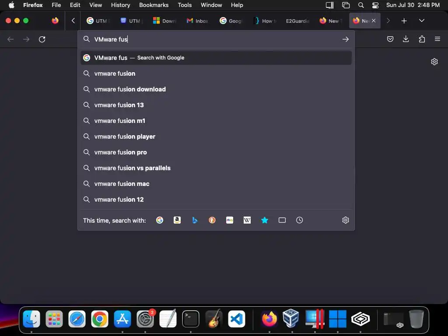Click the Go arrow in address bar
This screenshot has height=336, width=448.
346,39
